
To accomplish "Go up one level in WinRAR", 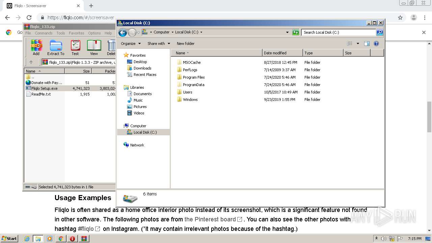I will point(31,62).
